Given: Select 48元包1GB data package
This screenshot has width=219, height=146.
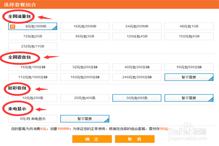Looking at the screenshot, I should click(189, 26).
